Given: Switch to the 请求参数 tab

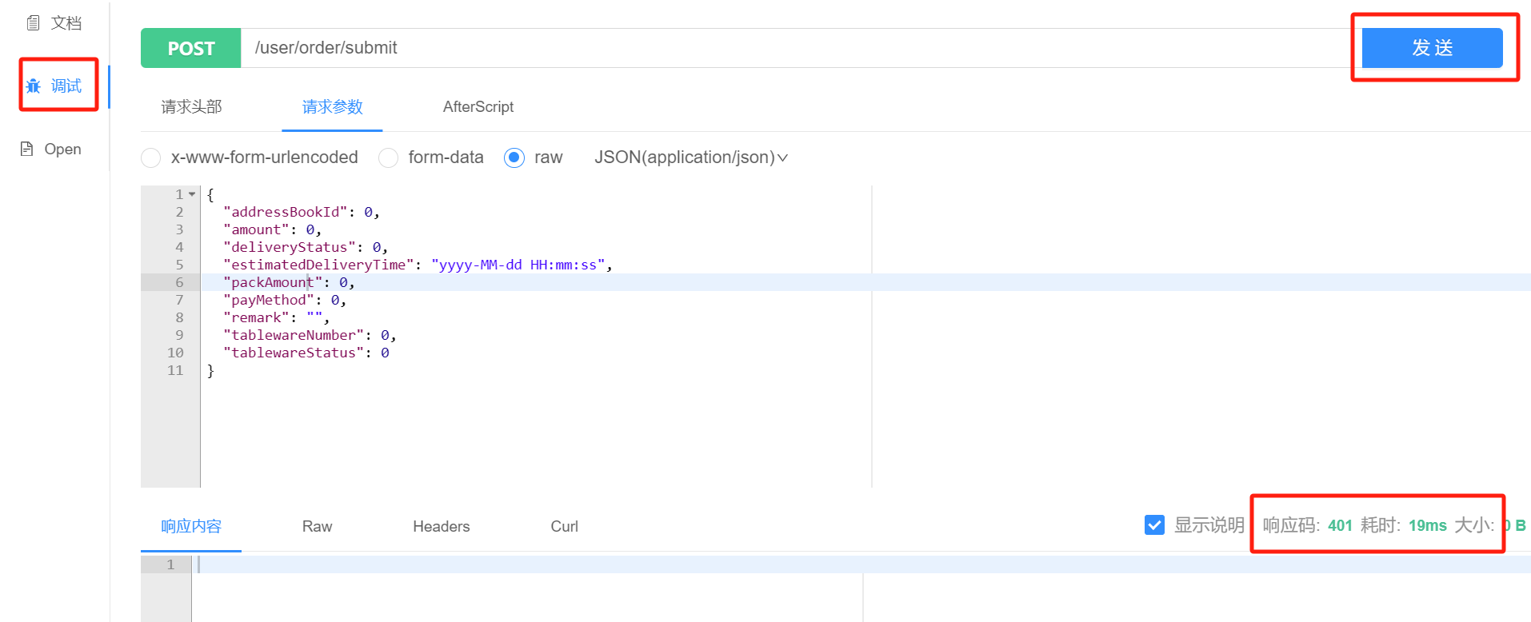Looking at the screenshot, I should pos(332,106).
